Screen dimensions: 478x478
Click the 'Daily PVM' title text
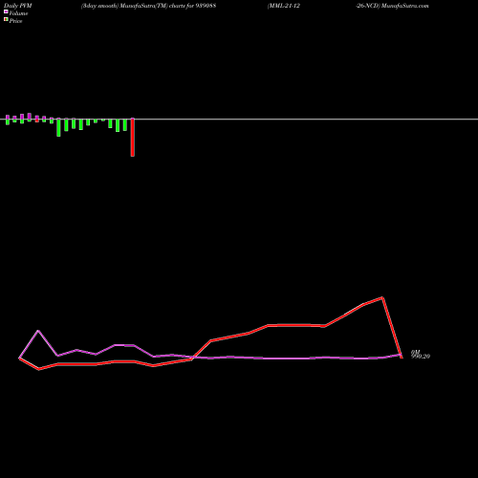pyautogui.click(x=18, y=6)
